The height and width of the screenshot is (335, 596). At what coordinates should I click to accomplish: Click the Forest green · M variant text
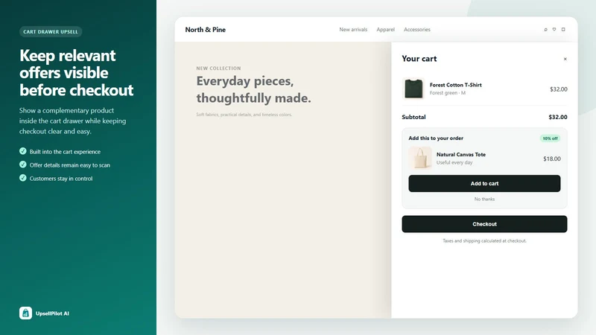448,93
